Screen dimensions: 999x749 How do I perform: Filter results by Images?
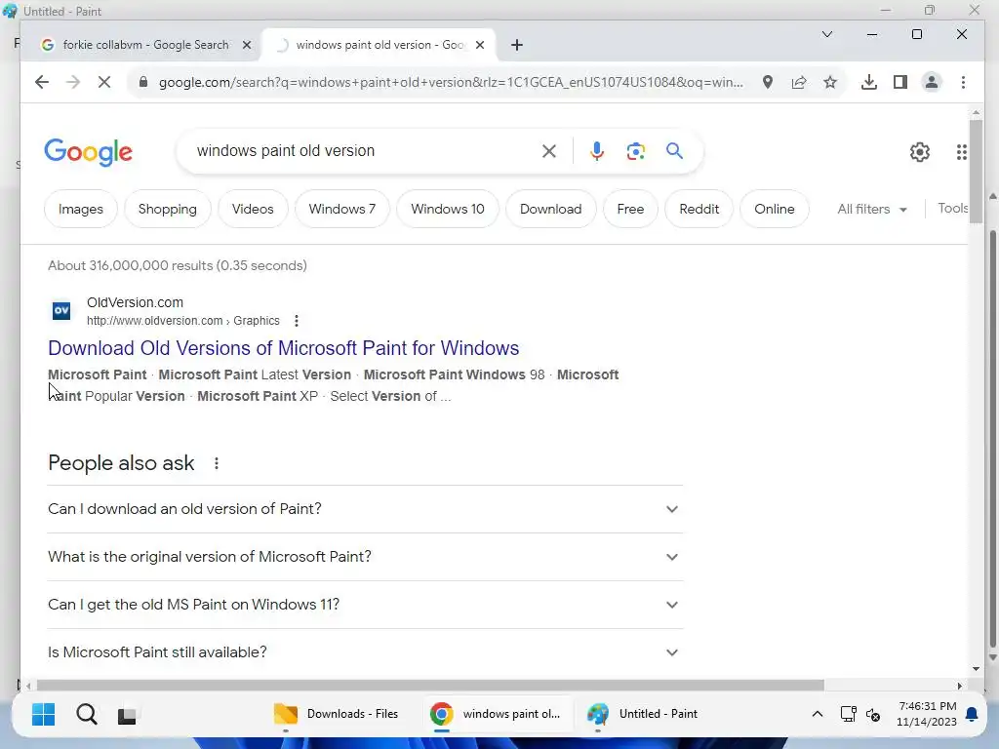[x=80, y=209]
